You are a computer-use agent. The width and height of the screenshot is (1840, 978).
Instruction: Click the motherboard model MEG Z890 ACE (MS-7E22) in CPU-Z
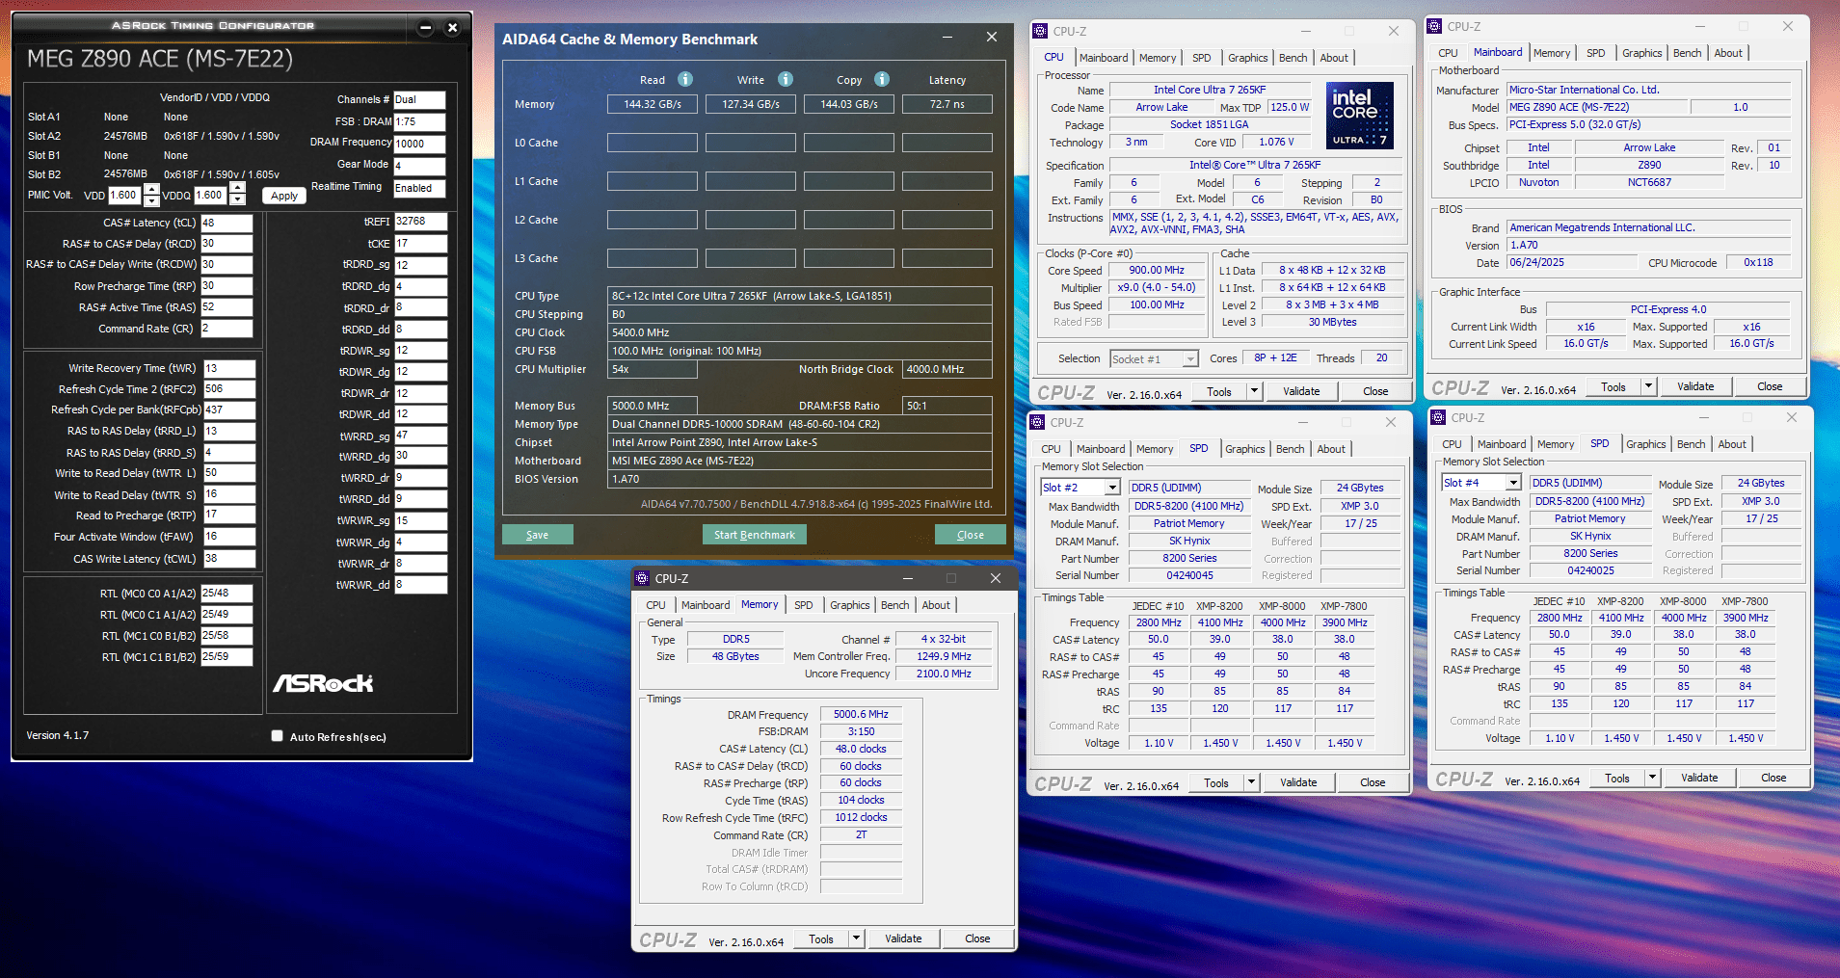tap(1596, 107)
